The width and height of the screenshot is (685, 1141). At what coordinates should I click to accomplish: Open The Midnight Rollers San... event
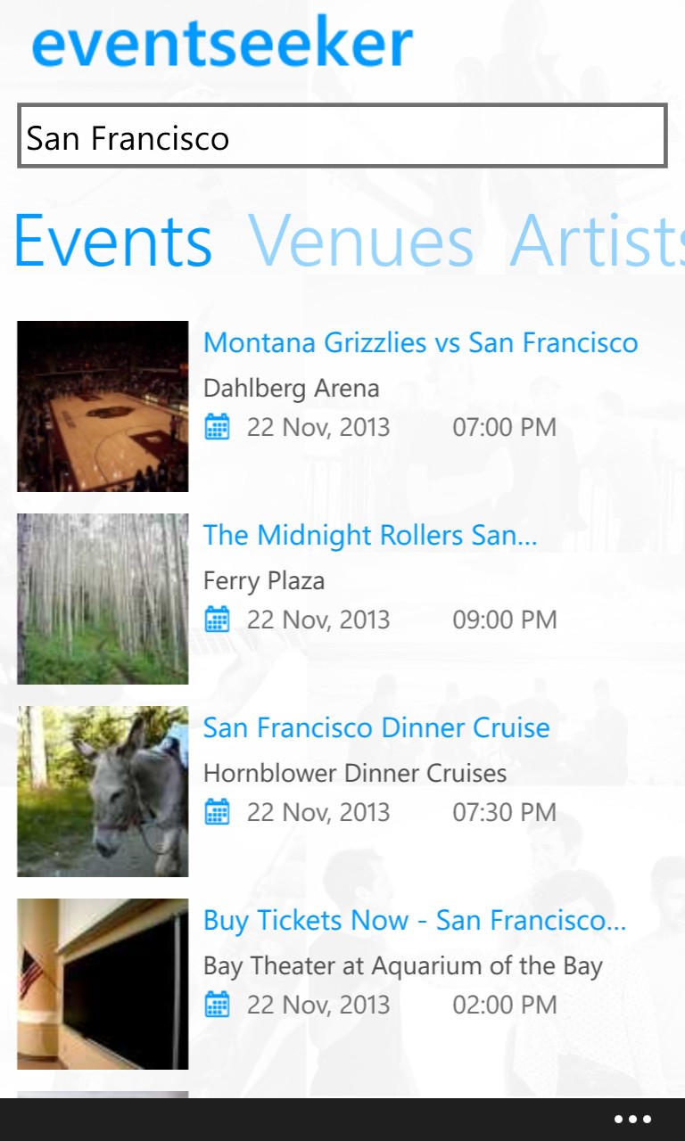[369, 535]
